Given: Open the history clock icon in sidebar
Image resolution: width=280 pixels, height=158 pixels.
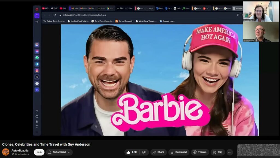Looking at the screenshot, I should pyautogui.click(x=37, y=116).
